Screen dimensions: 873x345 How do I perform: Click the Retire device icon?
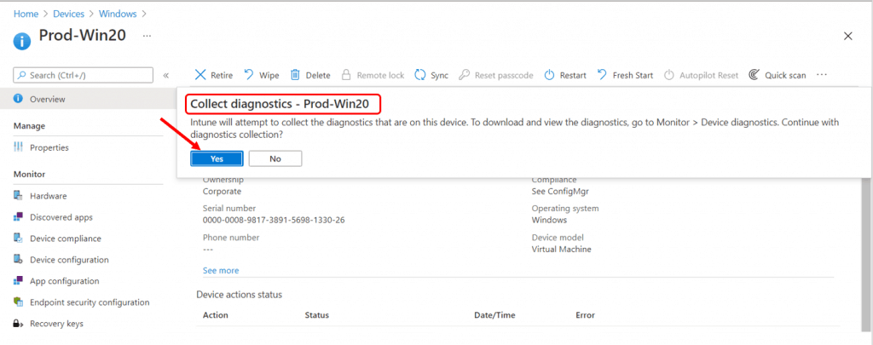pos(200,75)
